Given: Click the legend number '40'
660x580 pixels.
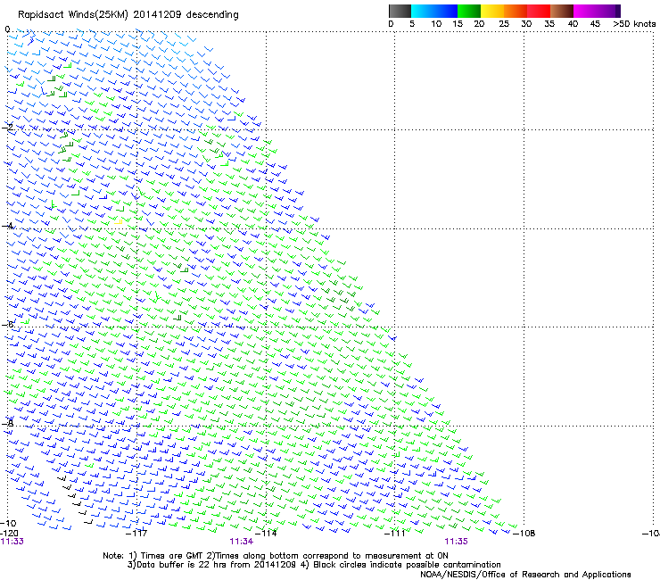Looking at the screenshot, I should (573, 24).
